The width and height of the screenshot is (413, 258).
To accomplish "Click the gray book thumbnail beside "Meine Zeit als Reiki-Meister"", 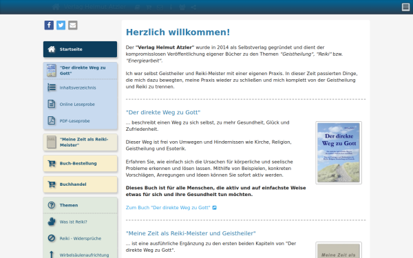I will [x=52, y=142].
